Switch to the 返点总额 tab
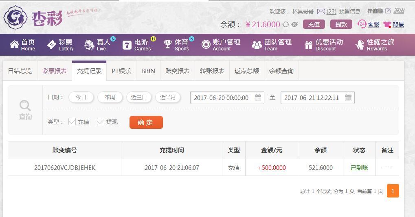Viewport: 415px width, 217px height. (247, 71)
